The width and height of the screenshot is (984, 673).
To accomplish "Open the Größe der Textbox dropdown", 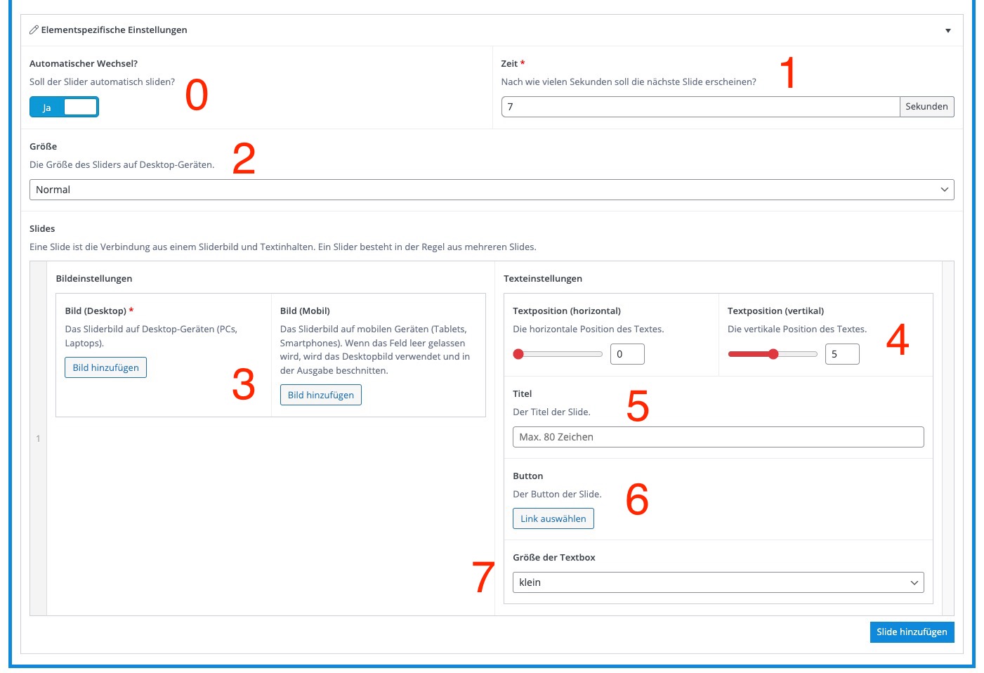I will [718, 582].
